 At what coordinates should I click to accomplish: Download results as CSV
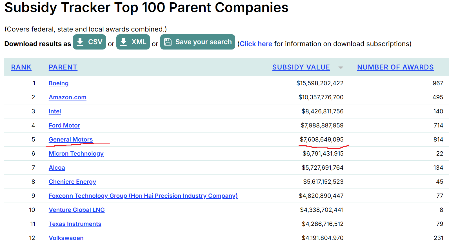tap(89, 42)
